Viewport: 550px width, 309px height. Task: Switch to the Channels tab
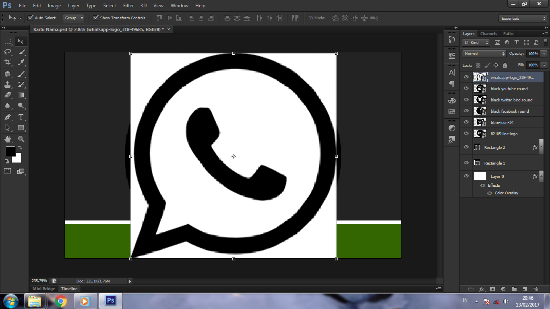pos(488,34)
